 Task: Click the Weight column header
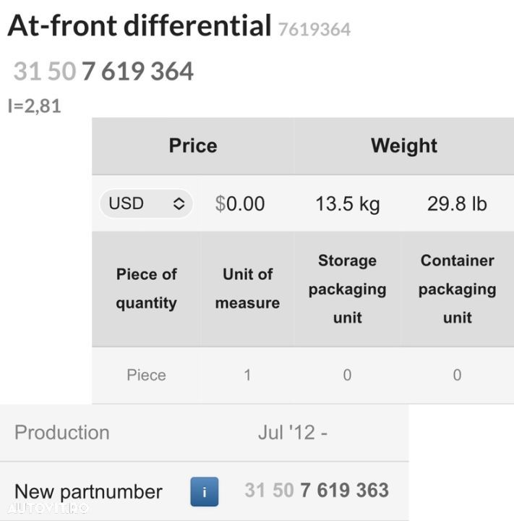(403, 145)
